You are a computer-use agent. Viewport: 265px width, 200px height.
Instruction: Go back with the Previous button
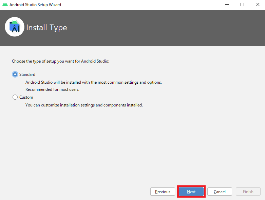point(163,192)
